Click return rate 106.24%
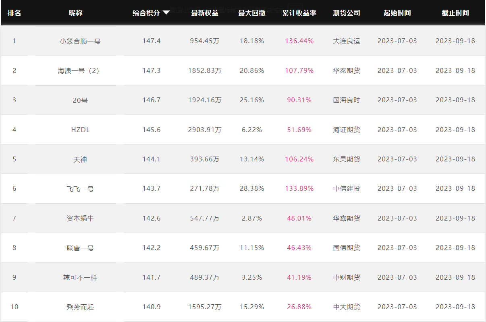Viewport: 486px width, 322px height. [299, 159]
